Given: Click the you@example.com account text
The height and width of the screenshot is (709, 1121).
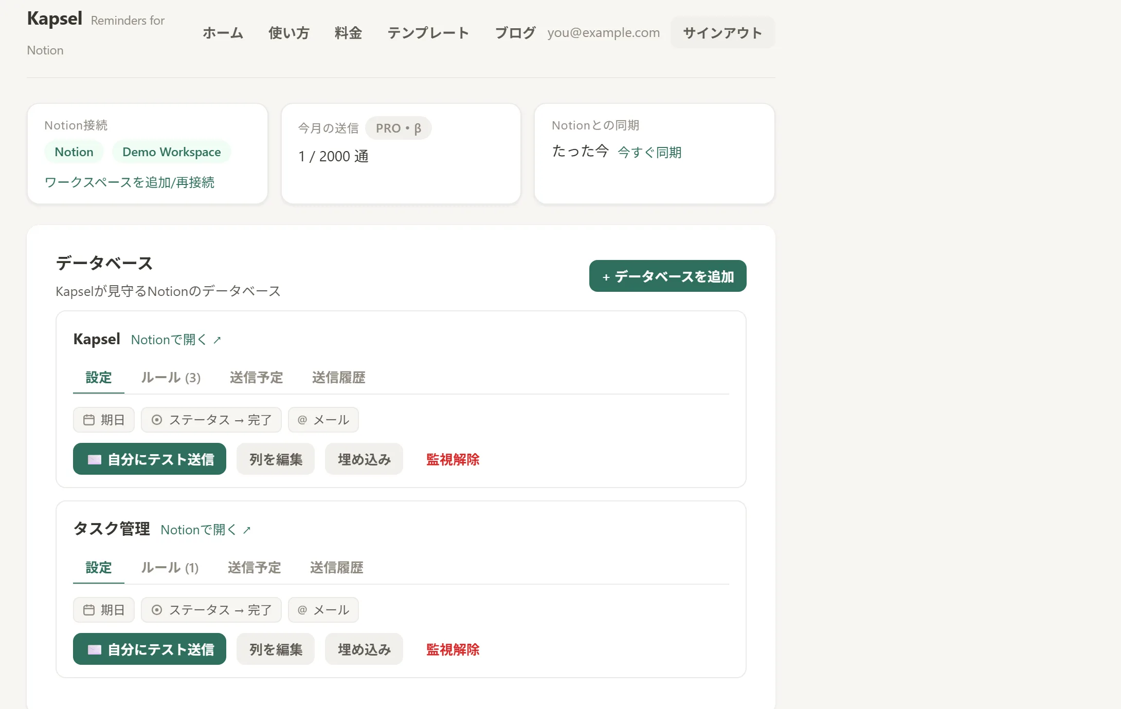Looking at the screenshot, I should pos(603,33).
